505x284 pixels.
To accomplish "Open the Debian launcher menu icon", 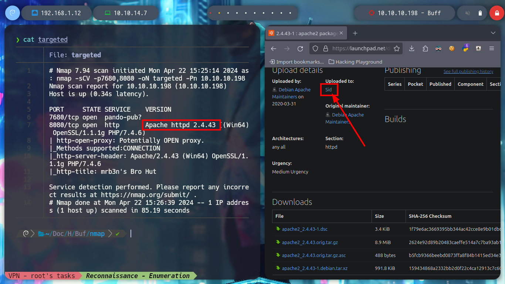I will (x=12, y=13).
